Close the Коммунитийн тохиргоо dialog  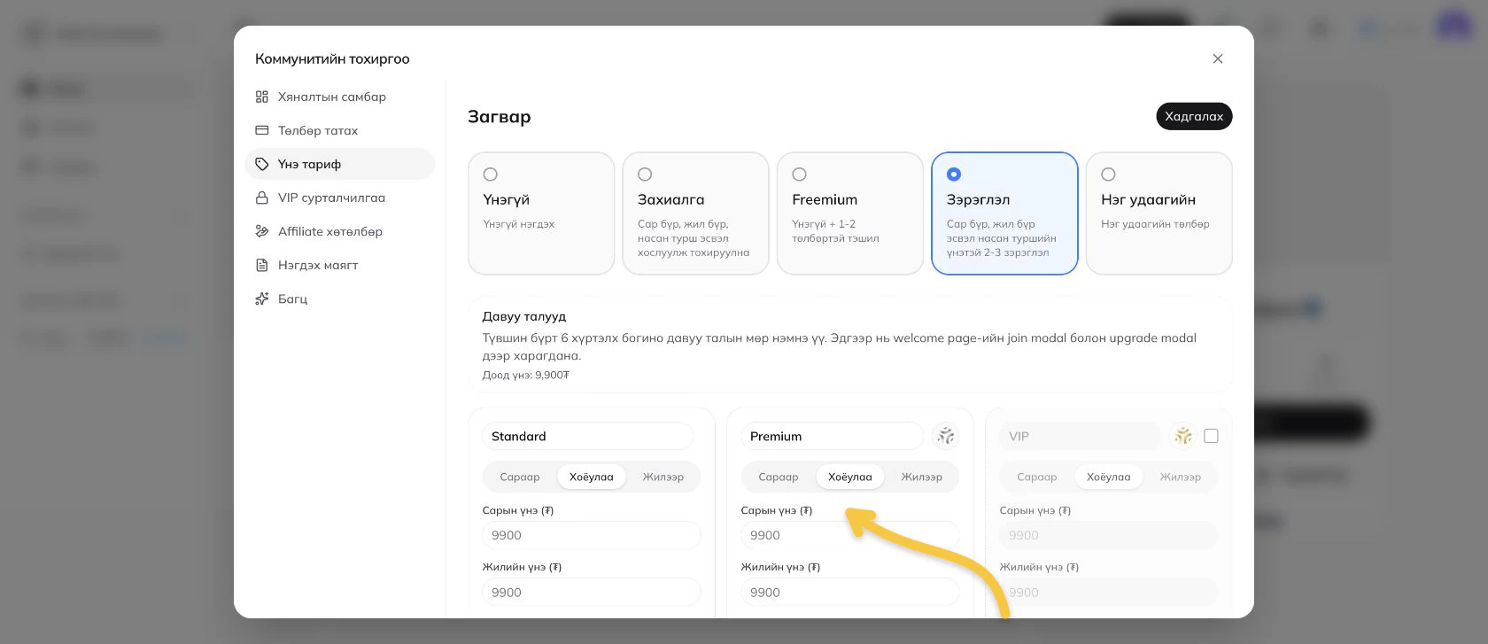(1218, 58)
